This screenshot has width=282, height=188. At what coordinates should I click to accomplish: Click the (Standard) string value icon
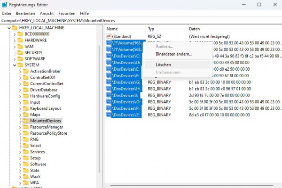pos(109,36)
